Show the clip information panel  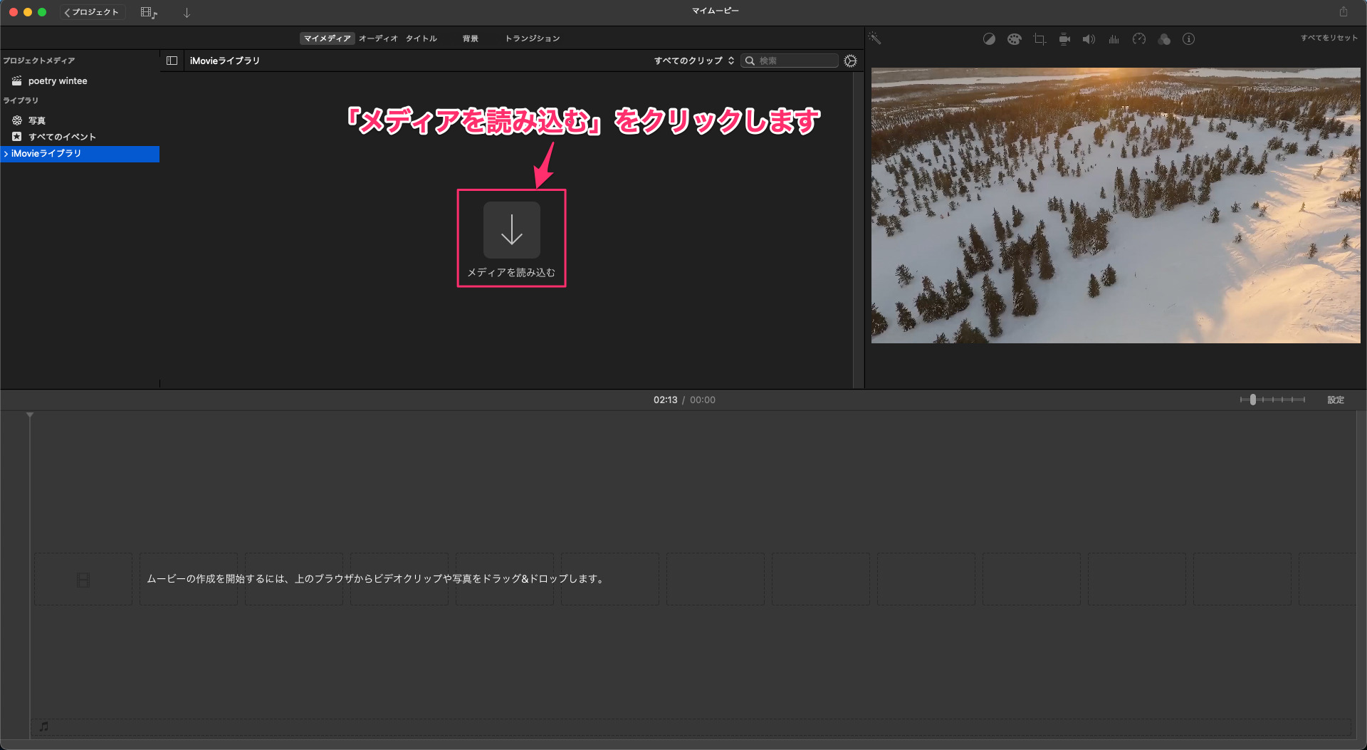tap(1189, 39)
